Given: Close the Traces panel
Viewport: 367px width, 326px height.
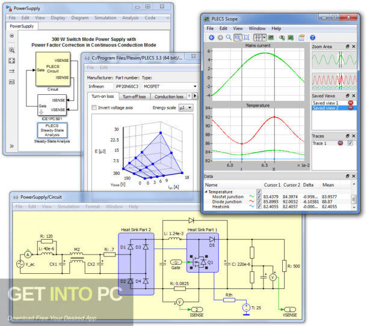Looking at the screenshot, I should tap(354, 136).
